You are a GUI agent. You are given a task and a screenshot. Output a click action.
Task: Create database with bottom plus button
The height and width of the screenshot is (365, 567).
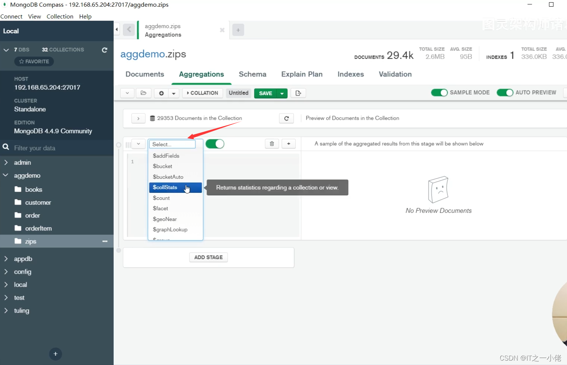pos(56,354)
